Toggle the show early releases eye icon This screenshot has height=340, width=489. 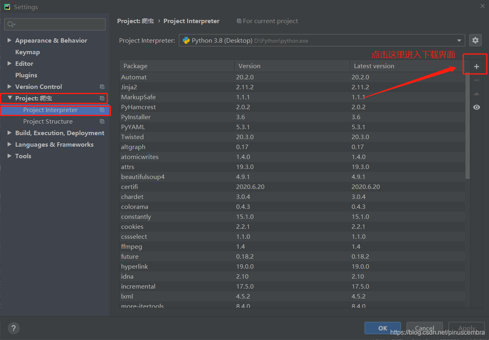[x=476, y=107]
